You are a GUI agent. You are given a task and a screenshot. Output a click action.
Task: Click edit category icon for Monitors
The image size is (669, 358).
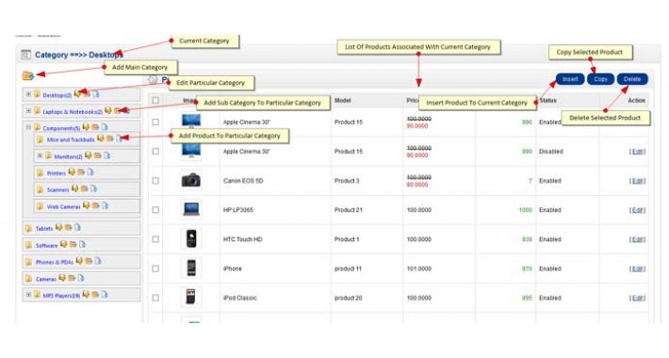(x=89, y=155)
